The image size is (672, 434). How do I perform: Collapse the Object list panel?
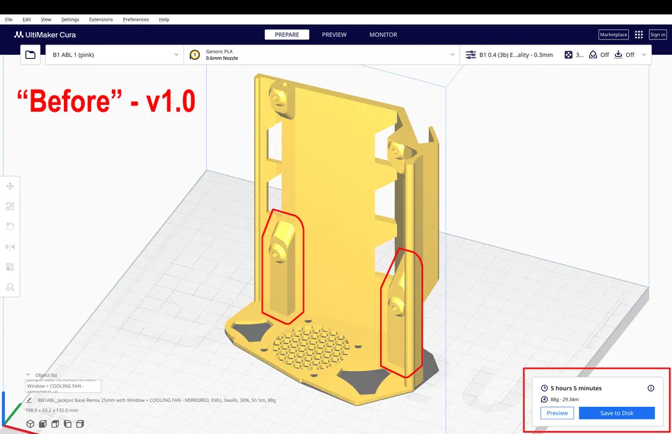coord(28,374)
